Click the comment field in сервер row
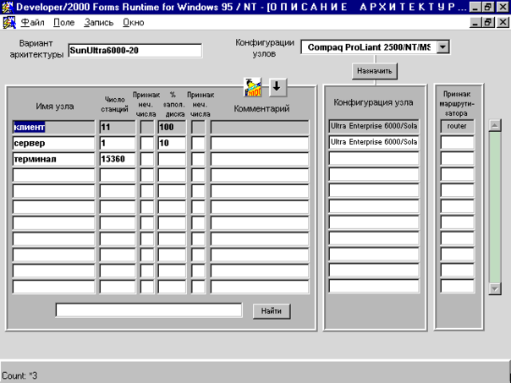Image resolution: width=511 pixels, height=383 pixels. 260,143
